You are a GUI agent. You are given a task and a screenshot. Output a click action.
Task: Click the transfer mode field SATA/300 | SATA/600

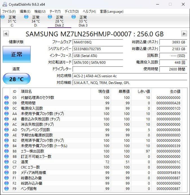[98, 62]
